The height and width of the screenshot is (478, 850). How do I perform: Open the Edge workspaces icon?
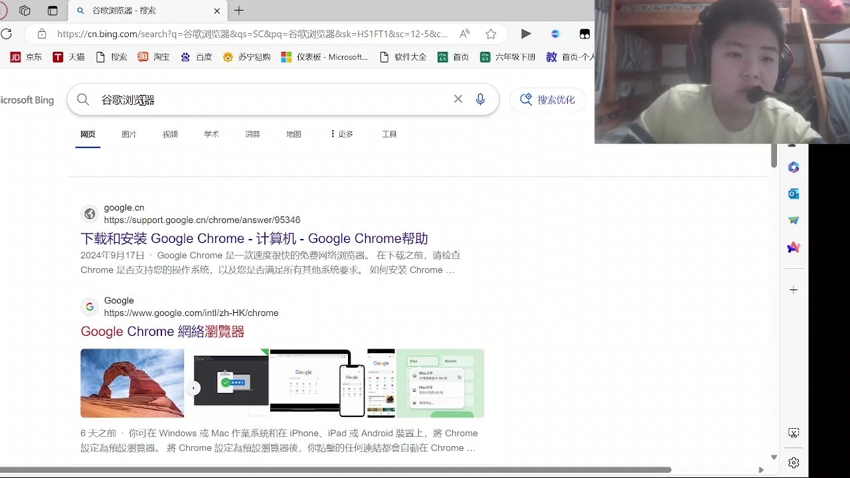[x=25, y=11]
